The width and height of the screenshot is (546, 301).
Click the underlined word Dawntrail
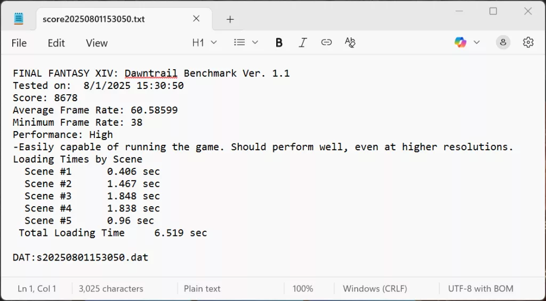pos(151,74)
